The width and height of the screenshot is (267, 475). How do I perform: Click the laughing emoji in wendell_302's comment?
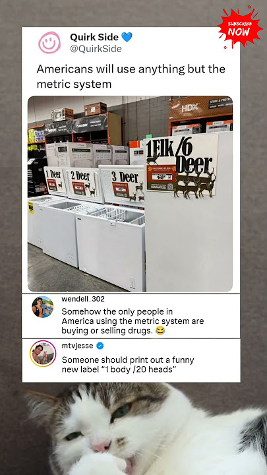point(160,331)
